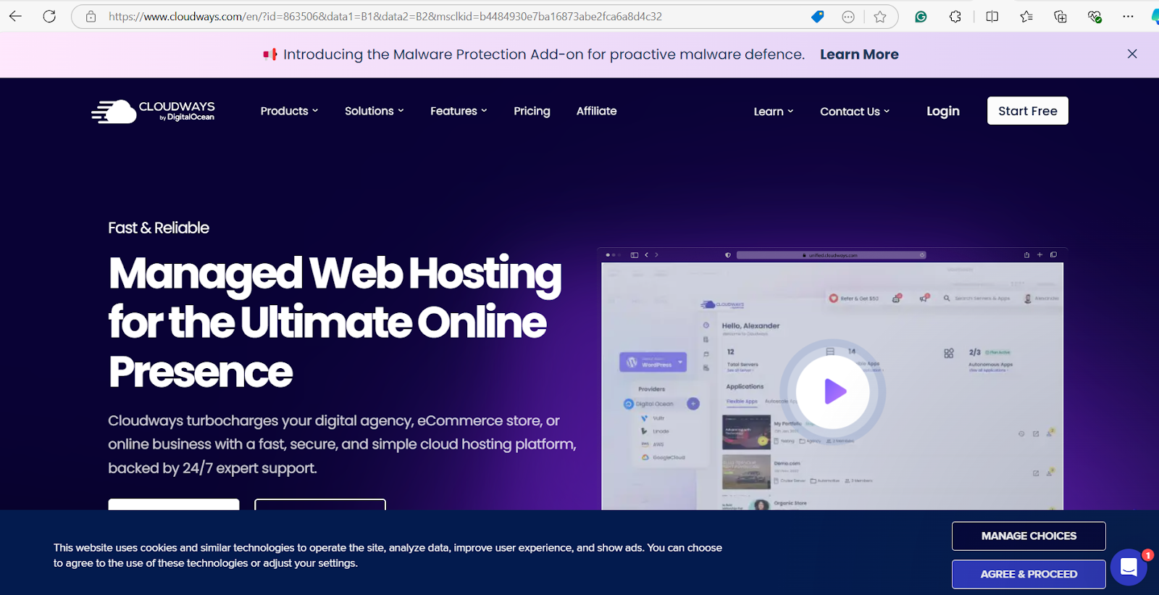
Task: Click the Login link
Action: click(942, 111)
